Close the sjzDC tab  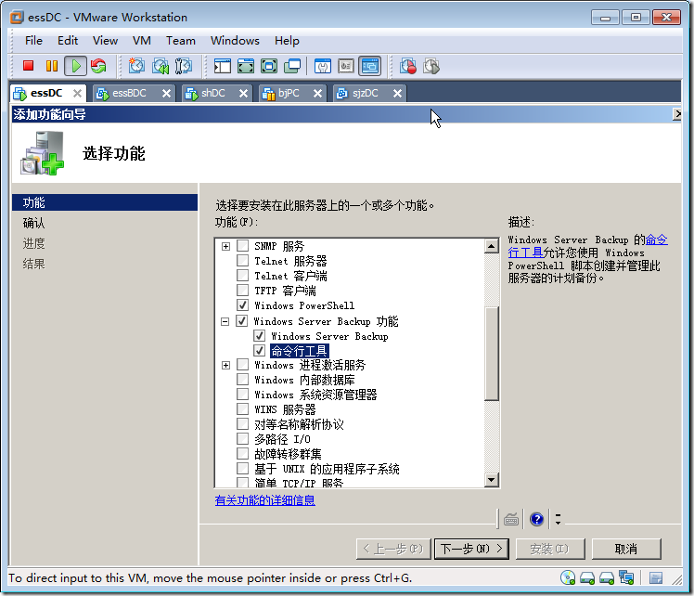tap(397, 94)
